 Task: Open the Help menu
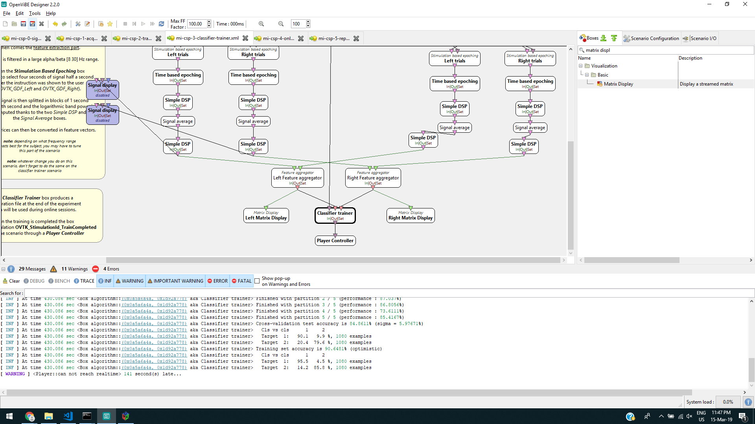click(51, 13)
